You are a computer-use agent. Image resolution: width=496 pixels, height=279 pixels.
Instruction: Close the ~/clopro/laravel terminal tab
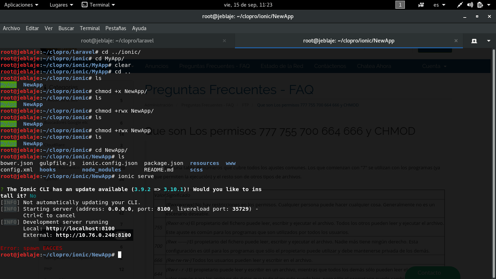[224, 41]
